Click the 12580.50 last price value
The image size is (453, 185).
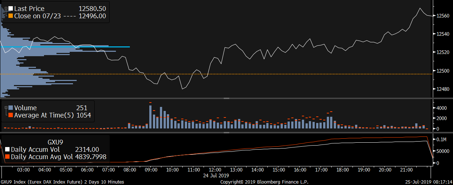pyautogui.click(x=92, y=8)
